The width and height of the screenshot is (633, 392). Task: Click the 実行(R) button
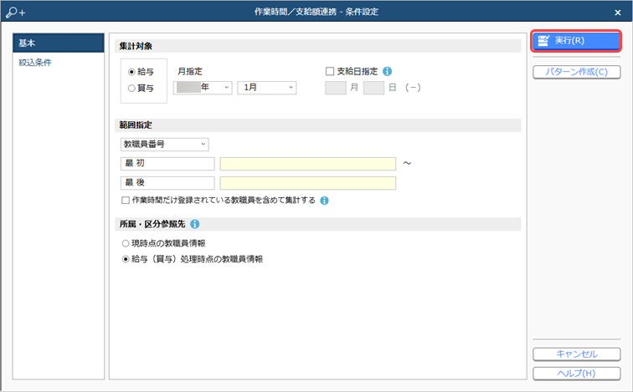[576, 41]
